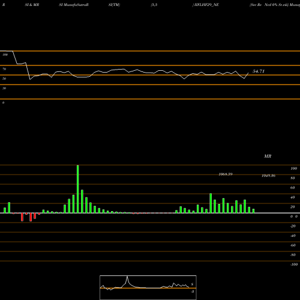Click the -100 label on MR axis
The height and width of the screenshot is (300, 300).
click(x=294, y=265)
